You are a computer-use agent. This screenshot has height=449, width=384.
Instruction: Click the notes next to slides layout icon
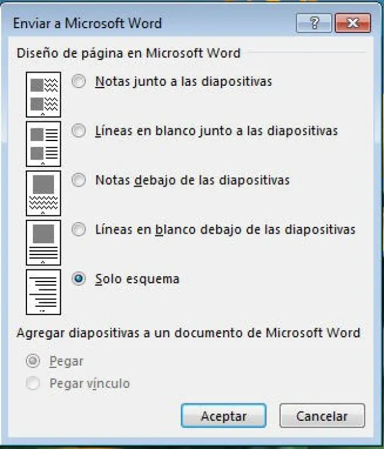click(x=43, y=94)
